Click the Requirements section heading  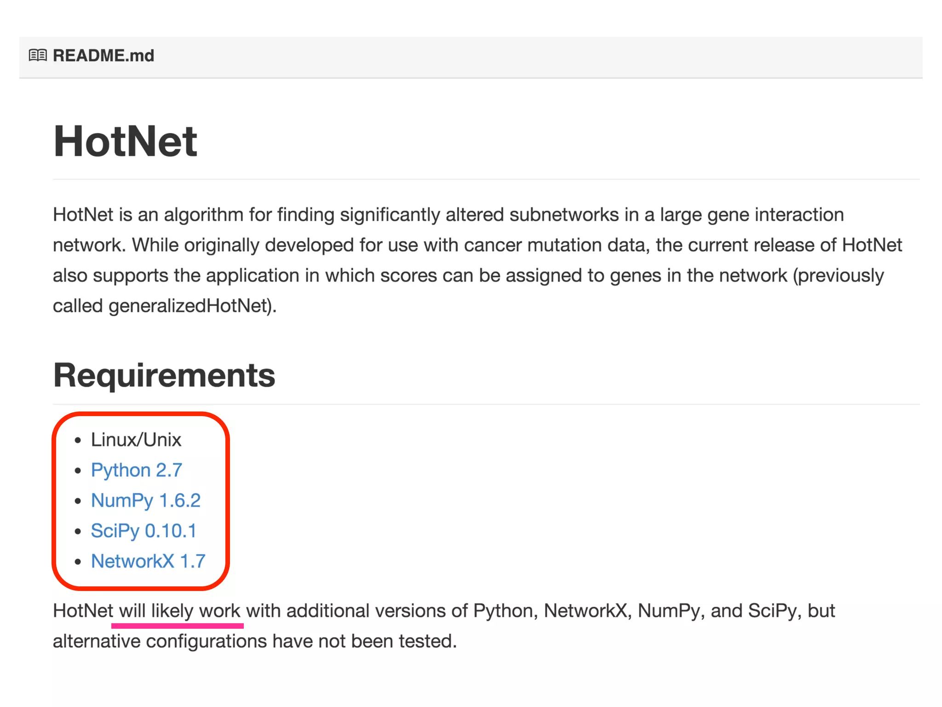[164, 375]
